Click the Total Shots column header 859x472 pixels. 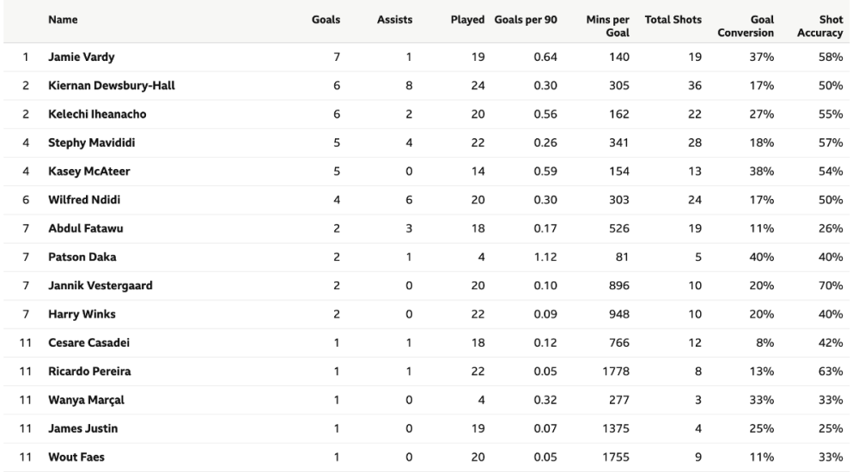pos(673,19)
